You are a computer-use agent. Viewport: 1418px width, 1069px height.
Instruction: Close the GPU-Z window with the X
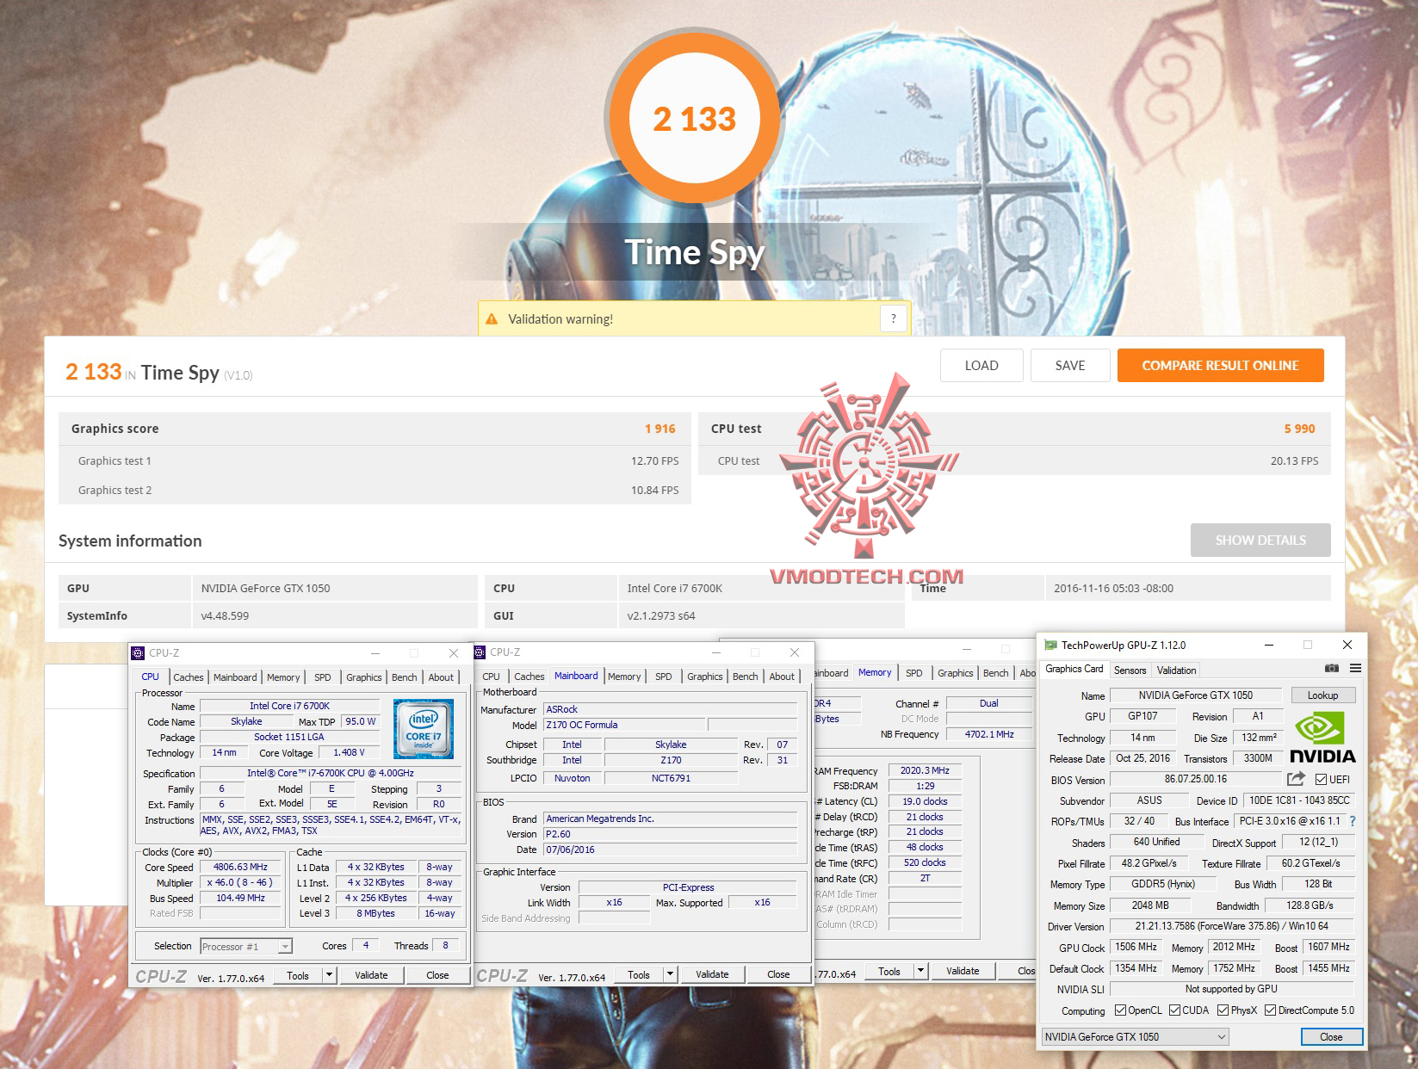point(1347,645)
